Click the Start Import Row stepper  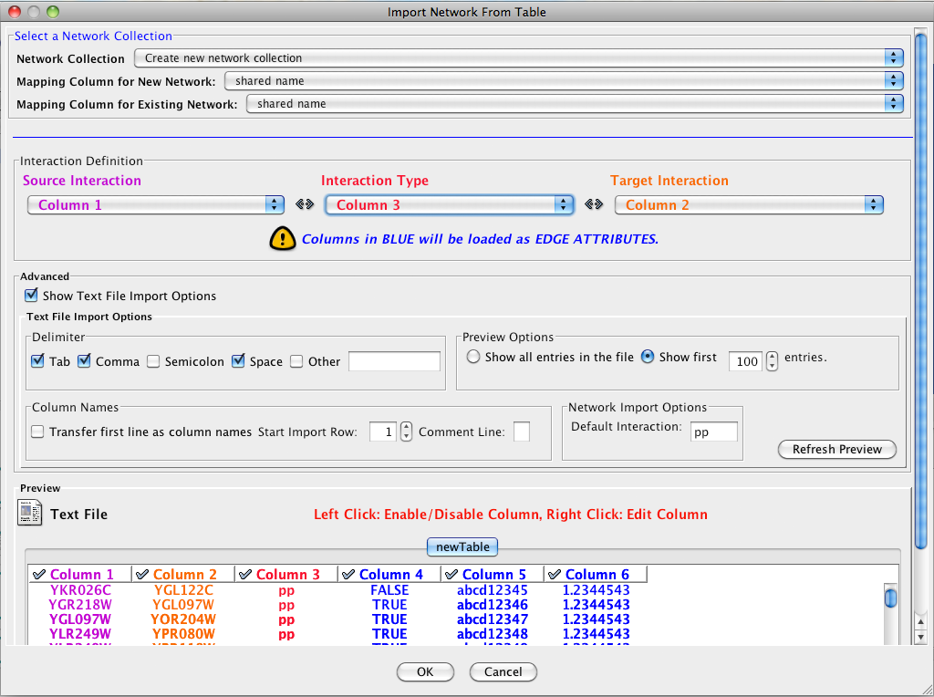click(406, 432)
